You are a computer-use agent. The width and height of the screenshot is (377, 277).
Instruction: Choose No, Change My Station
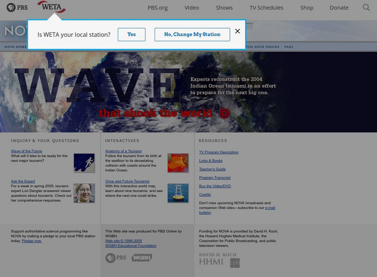pyautogui.click(x=192, y=34)
